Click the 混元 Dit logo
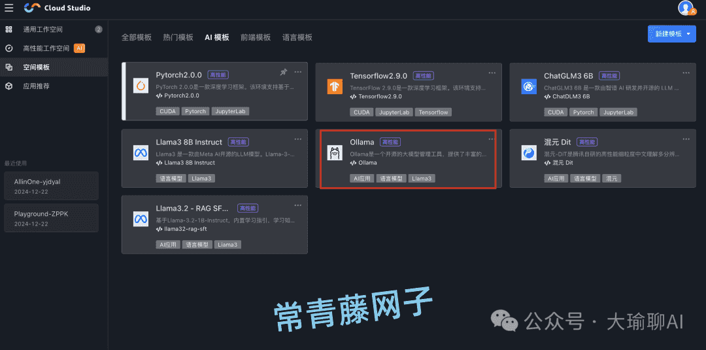Viewport: 706px width, 350px height. coord(529,152)
